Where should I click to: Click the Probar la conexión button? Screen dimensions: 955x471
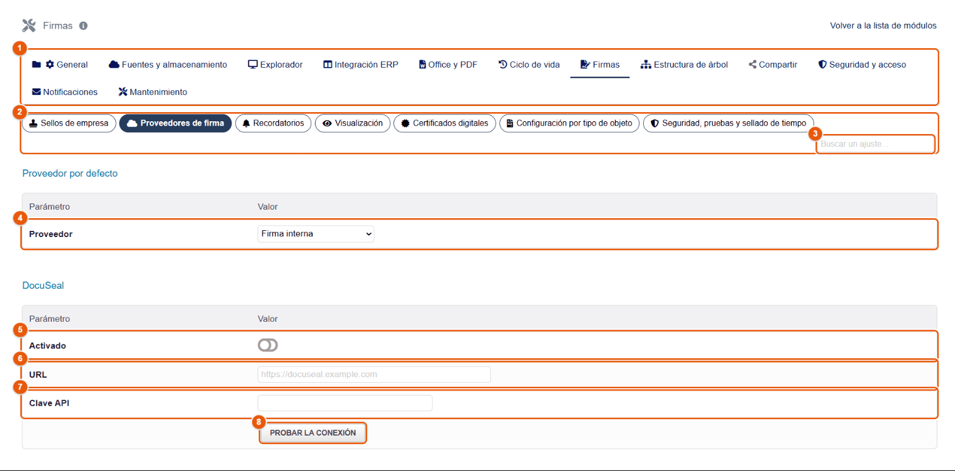(313, 433)
